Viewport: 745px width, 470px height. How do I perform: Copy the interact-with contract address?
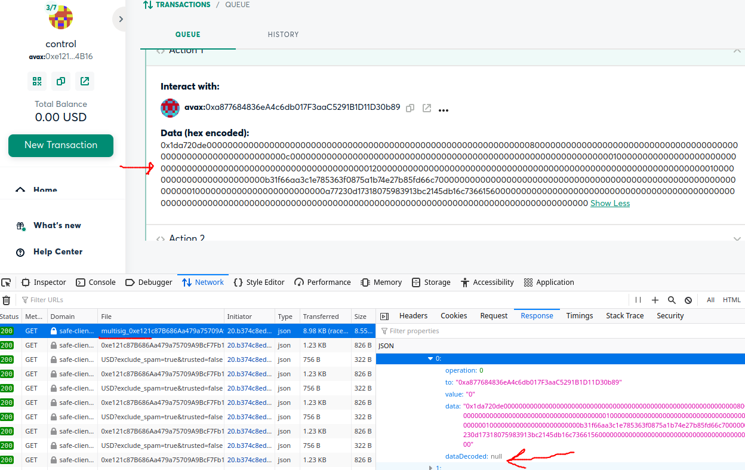[410, 109]
